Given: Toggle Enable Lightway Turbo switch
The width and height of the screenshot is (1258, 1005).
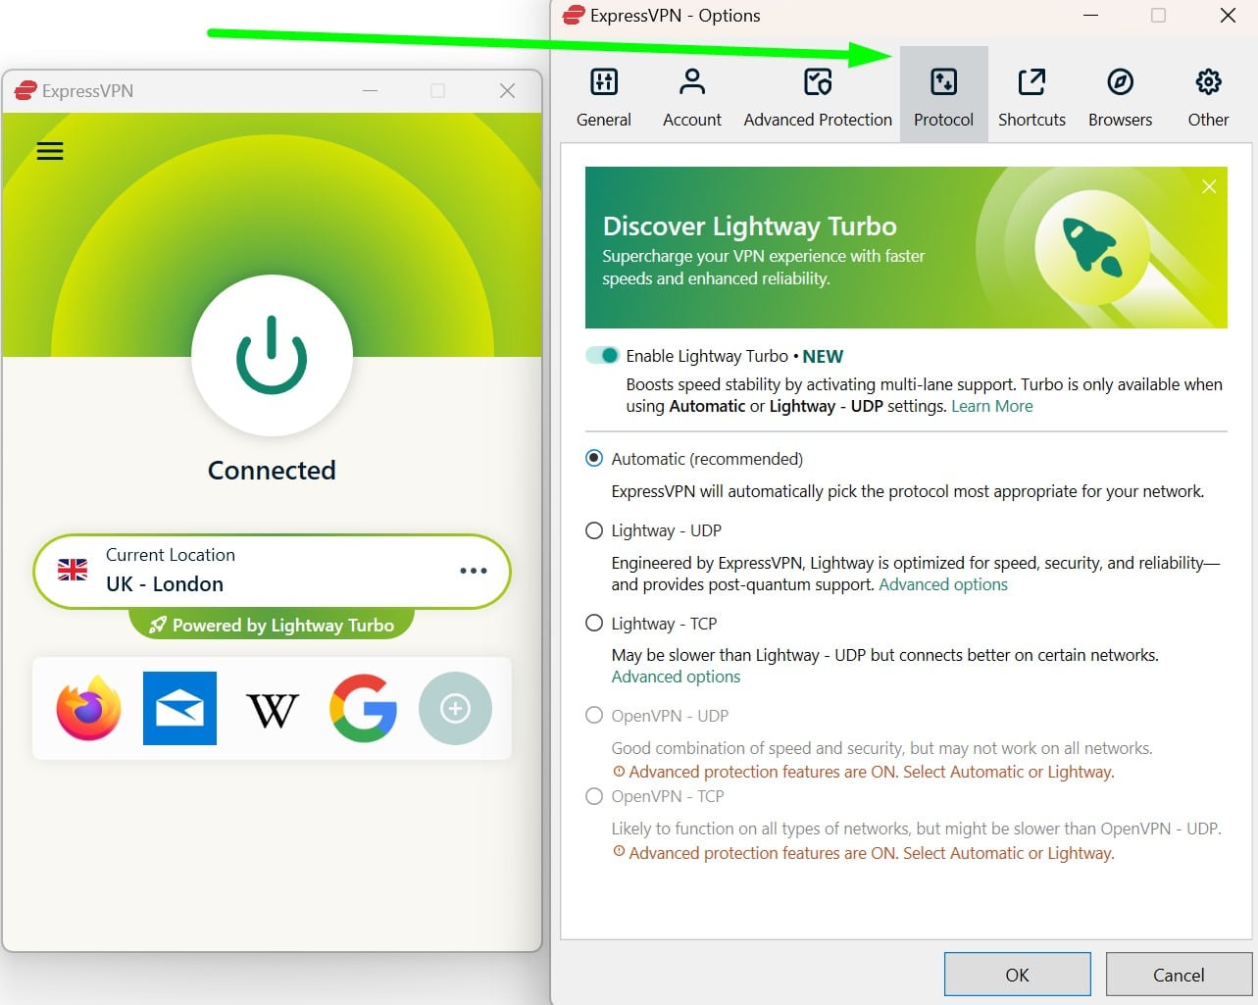Looking at the screenshot, I should pos(602,355).
